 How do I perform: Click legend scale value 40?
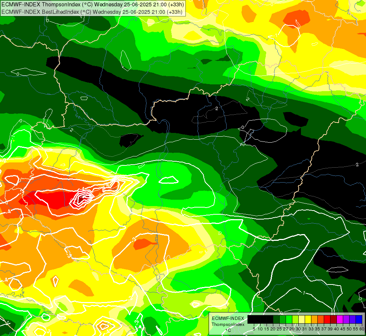(336, 329)
